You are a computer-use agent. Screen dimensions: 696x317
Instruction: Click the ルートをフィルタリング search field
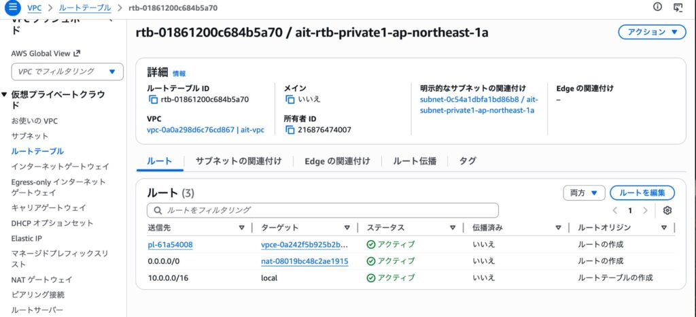point(323,210)
